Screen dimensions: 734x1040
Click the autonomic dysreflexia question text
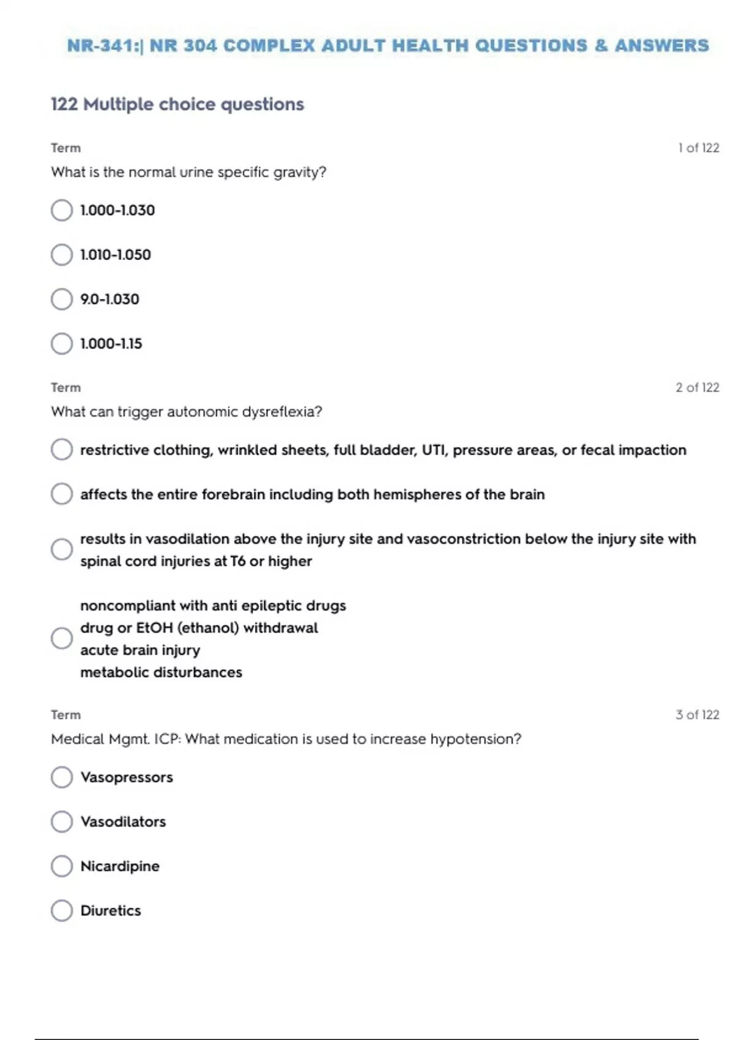point(187,412)
